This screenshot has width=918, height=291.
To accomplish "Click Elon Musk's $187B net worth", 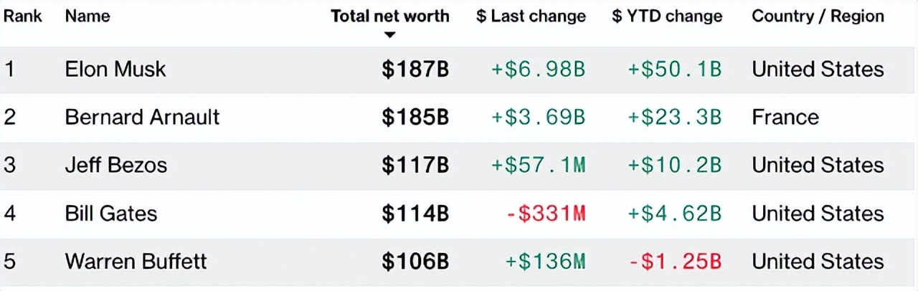I will click(415, 70).
